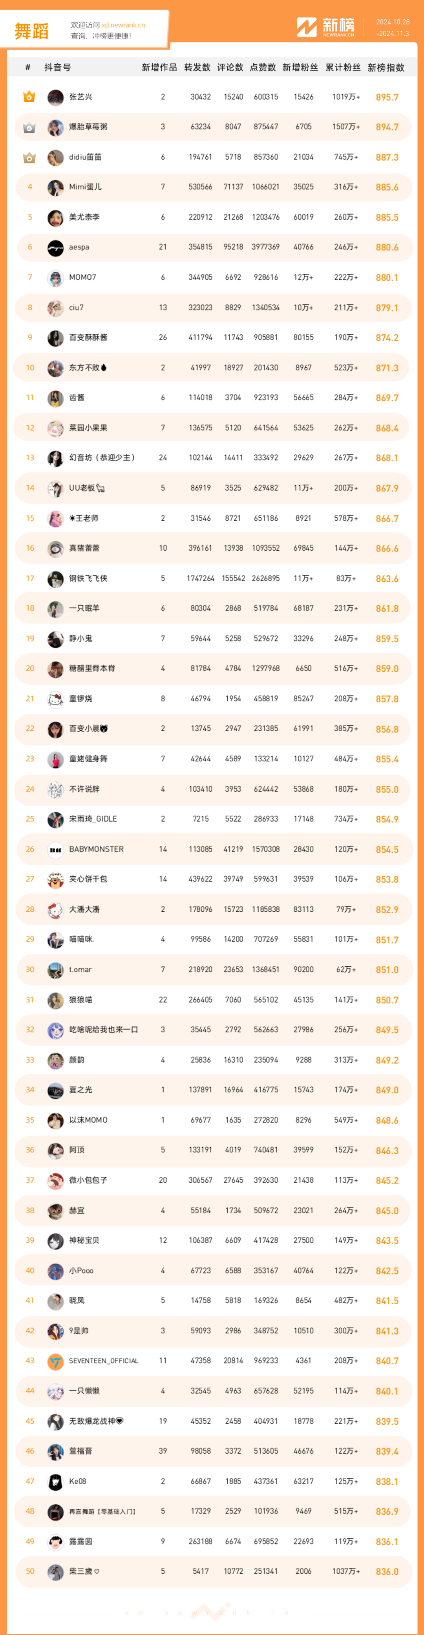Click the bronze crown rank-three icon
424x1635 pixels.
pos(29,157)
